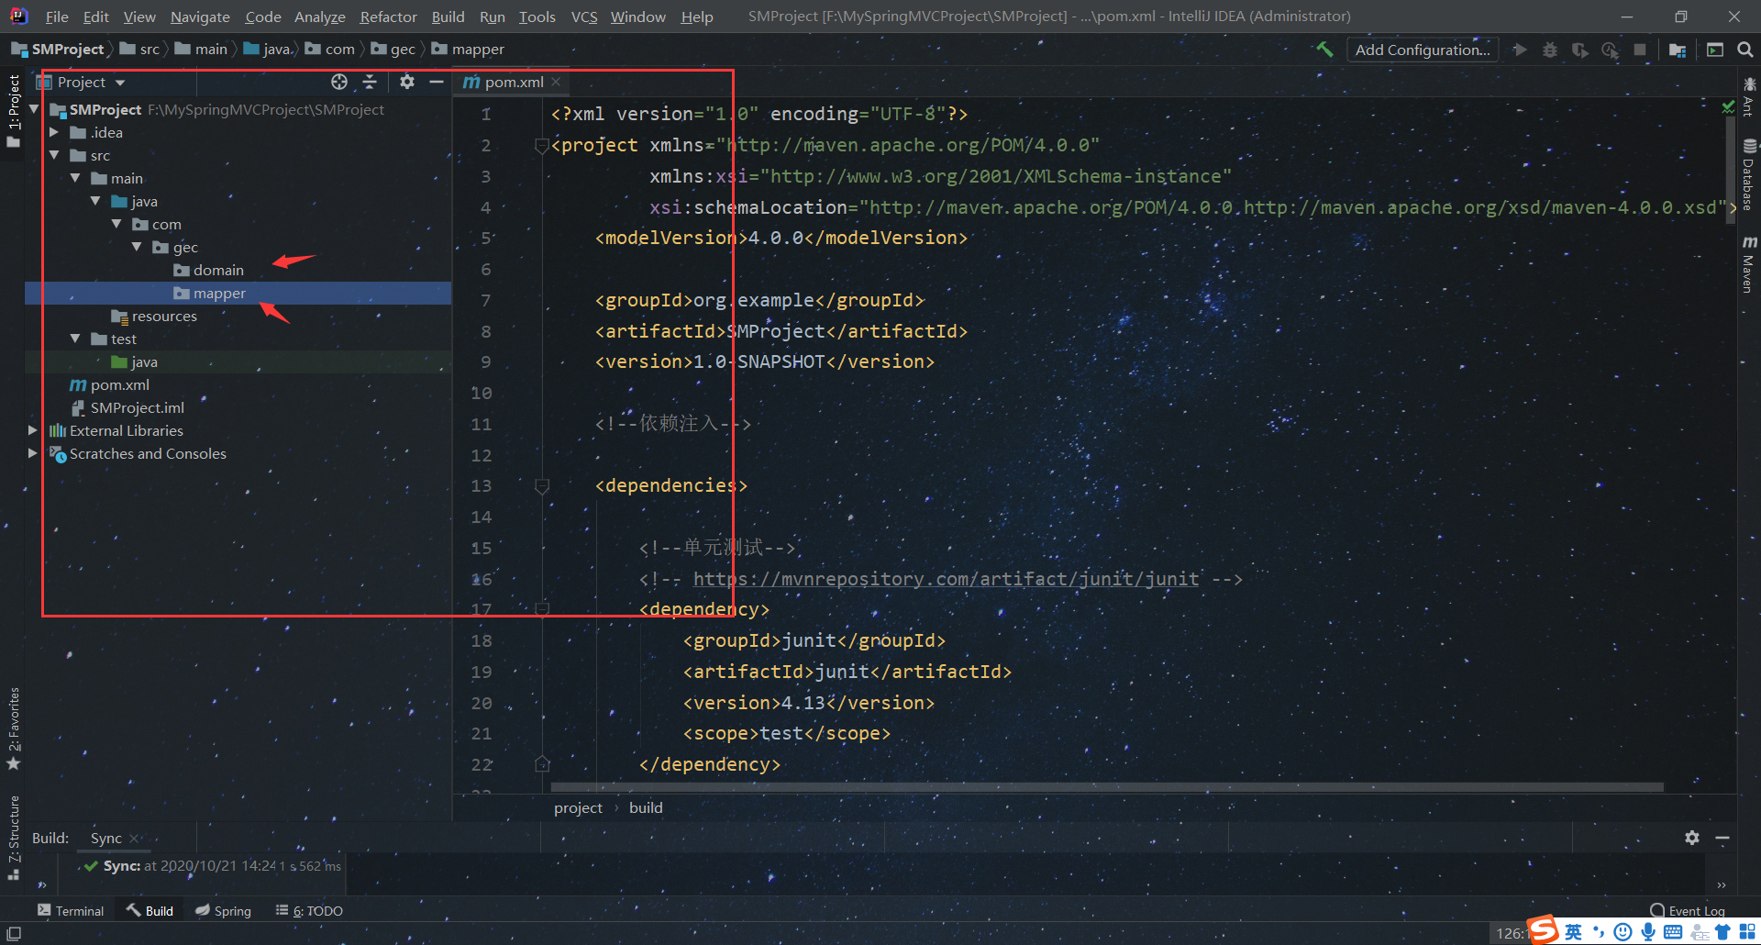Viewport: 1761px width, 945px height.
Task: Click the Sogou toolbox grid icon
Action: [x=1747, y=932]
